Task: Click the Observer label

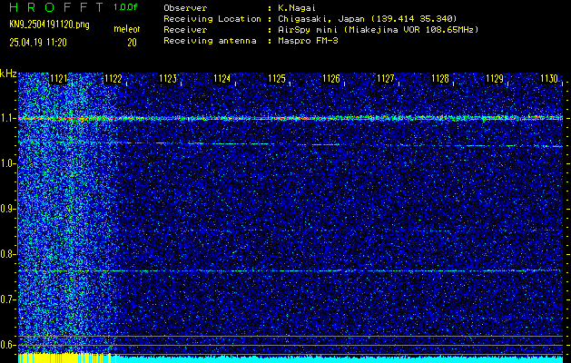Action: [x=185, y=8]
